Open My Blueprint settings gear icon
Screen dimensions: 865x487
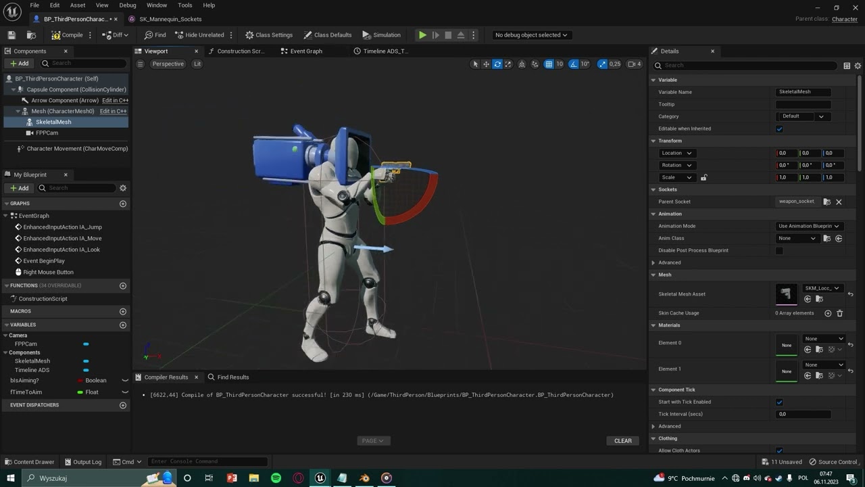pos(123,188)
